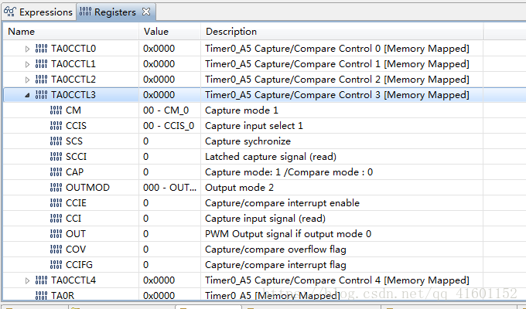Click the TA0R register icon

click(x=40, y=295)
